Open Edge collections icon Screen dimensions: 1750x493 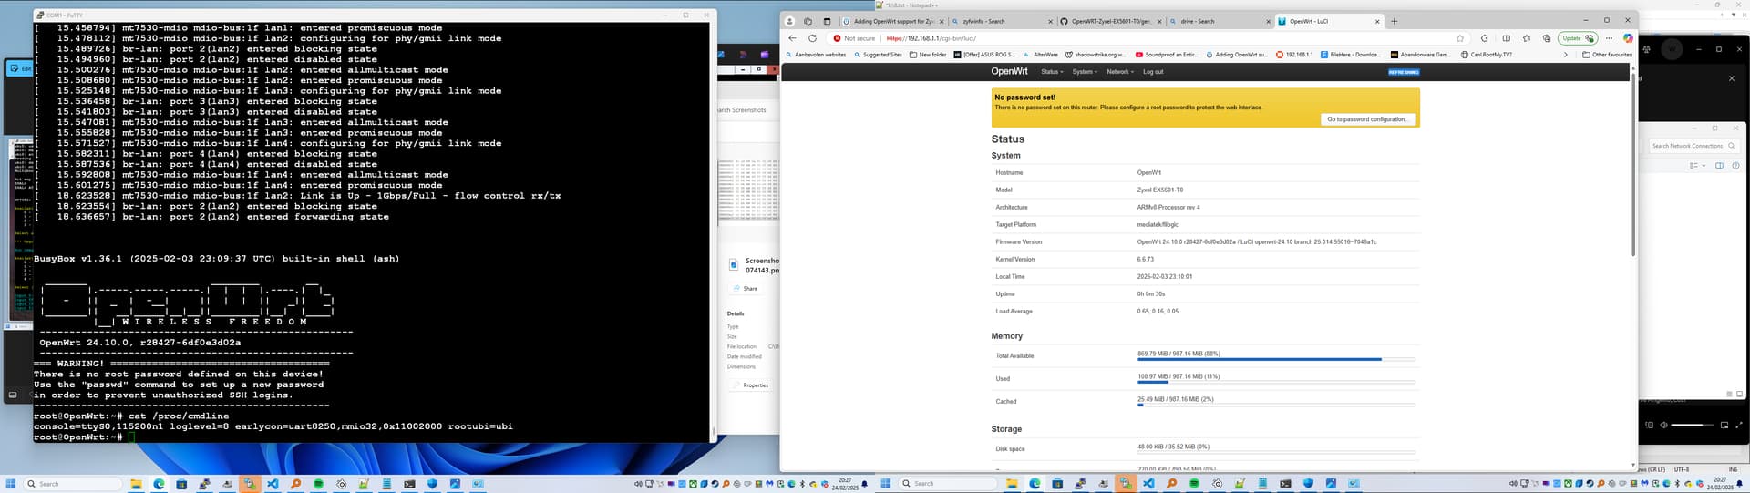pos(1547,38)
